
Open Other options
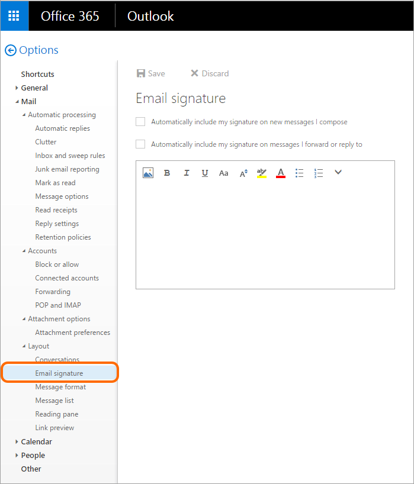[31, 469]
